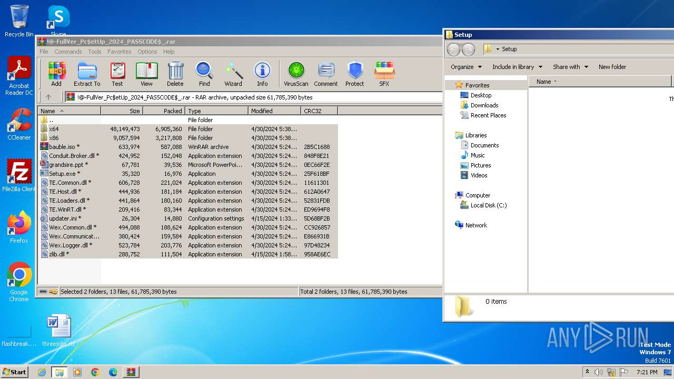Viewport: 674px width, 379px height.
Task: Select the updater.ini file row
Action: point(188,218)
